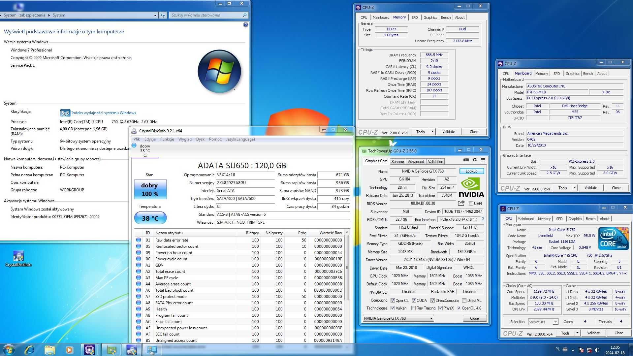The width and height of the screenshot is (633, 356).
Task: Toggle the UEFI checkbox in GPU-Z
Action: coord(471,204)
